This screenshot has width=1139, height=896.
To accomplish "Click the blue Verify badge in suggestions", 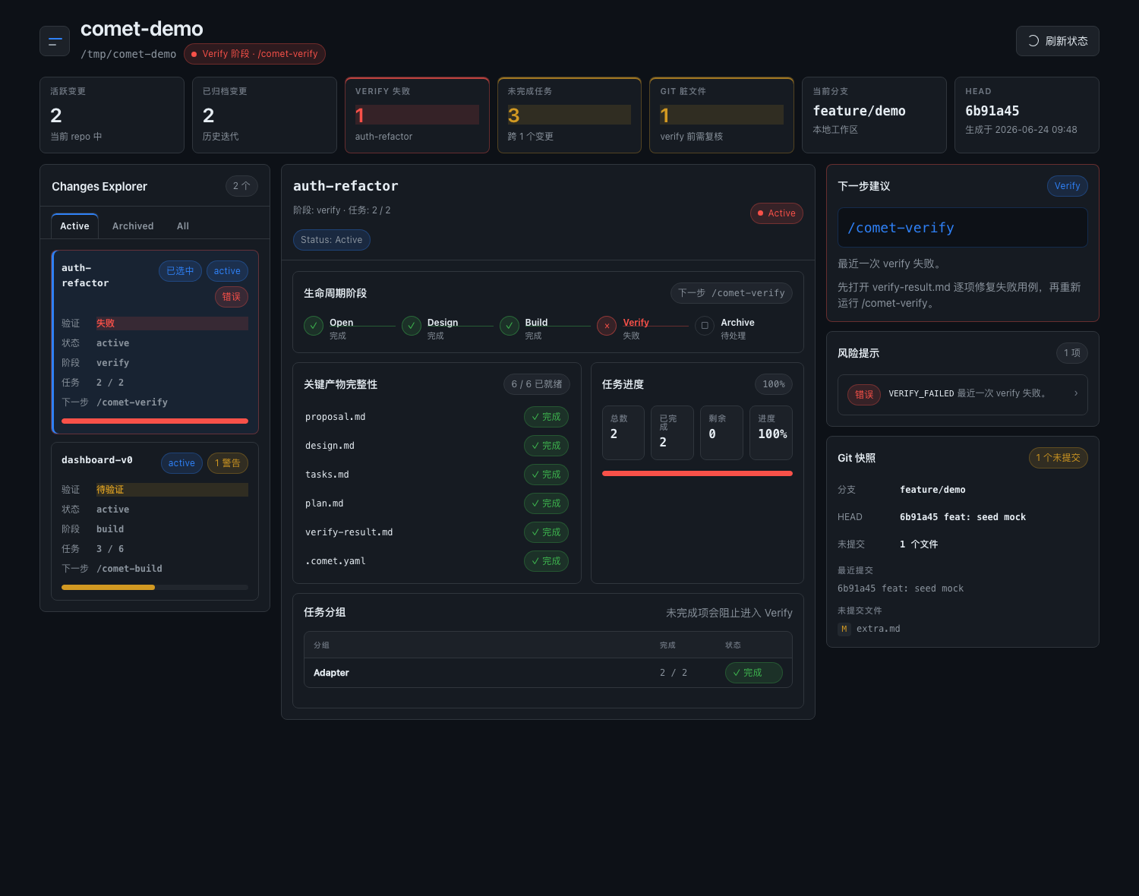I will tap(1067, 186).
